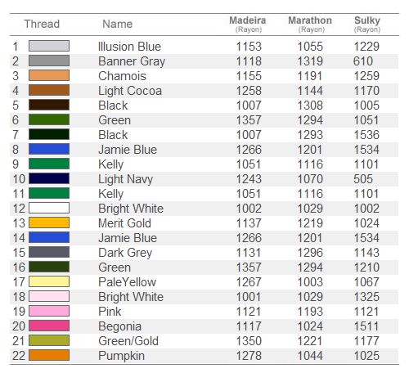The width and height of the screenshot is (409, 373).
Task: Click the Illusion Blue color swatch
Action: tap(49, 46)
